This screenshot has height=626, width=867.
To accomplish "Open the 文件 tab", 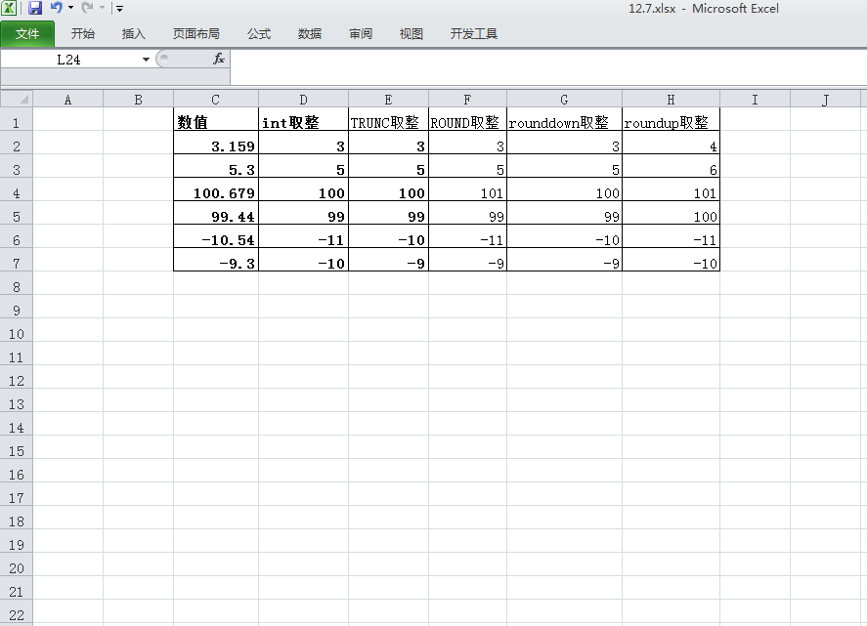I will pyautogui.click(x=27, y=34).
